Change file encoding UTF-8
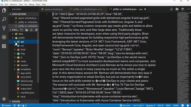The image size is (191, 107). click(x=160, y=106)
